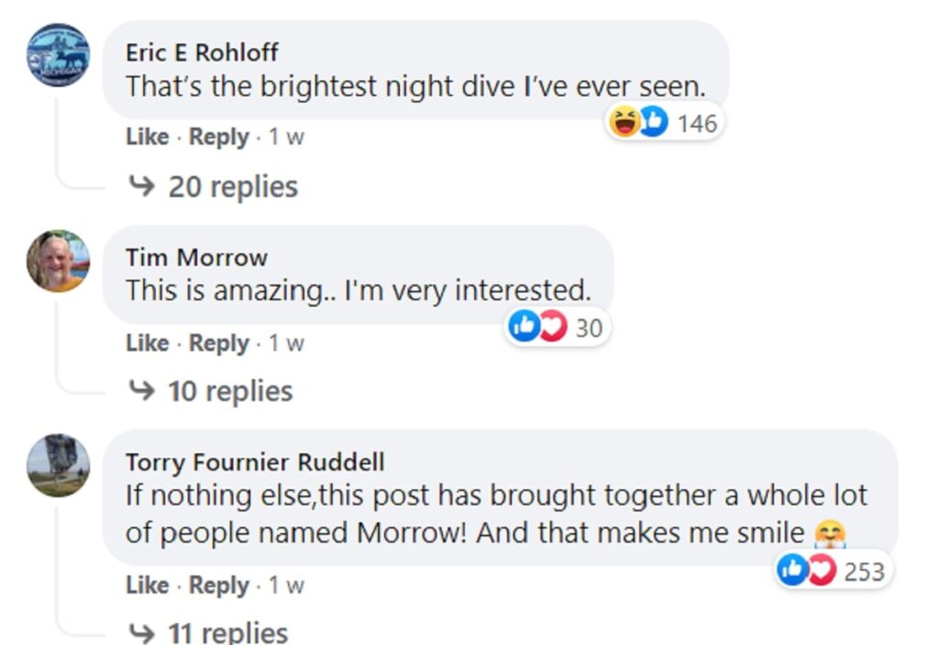The height and width of the screenshot is (645, 939).
Task: Reply to Torry Fournier Ruddell's comment
Action: coord(219,585)
